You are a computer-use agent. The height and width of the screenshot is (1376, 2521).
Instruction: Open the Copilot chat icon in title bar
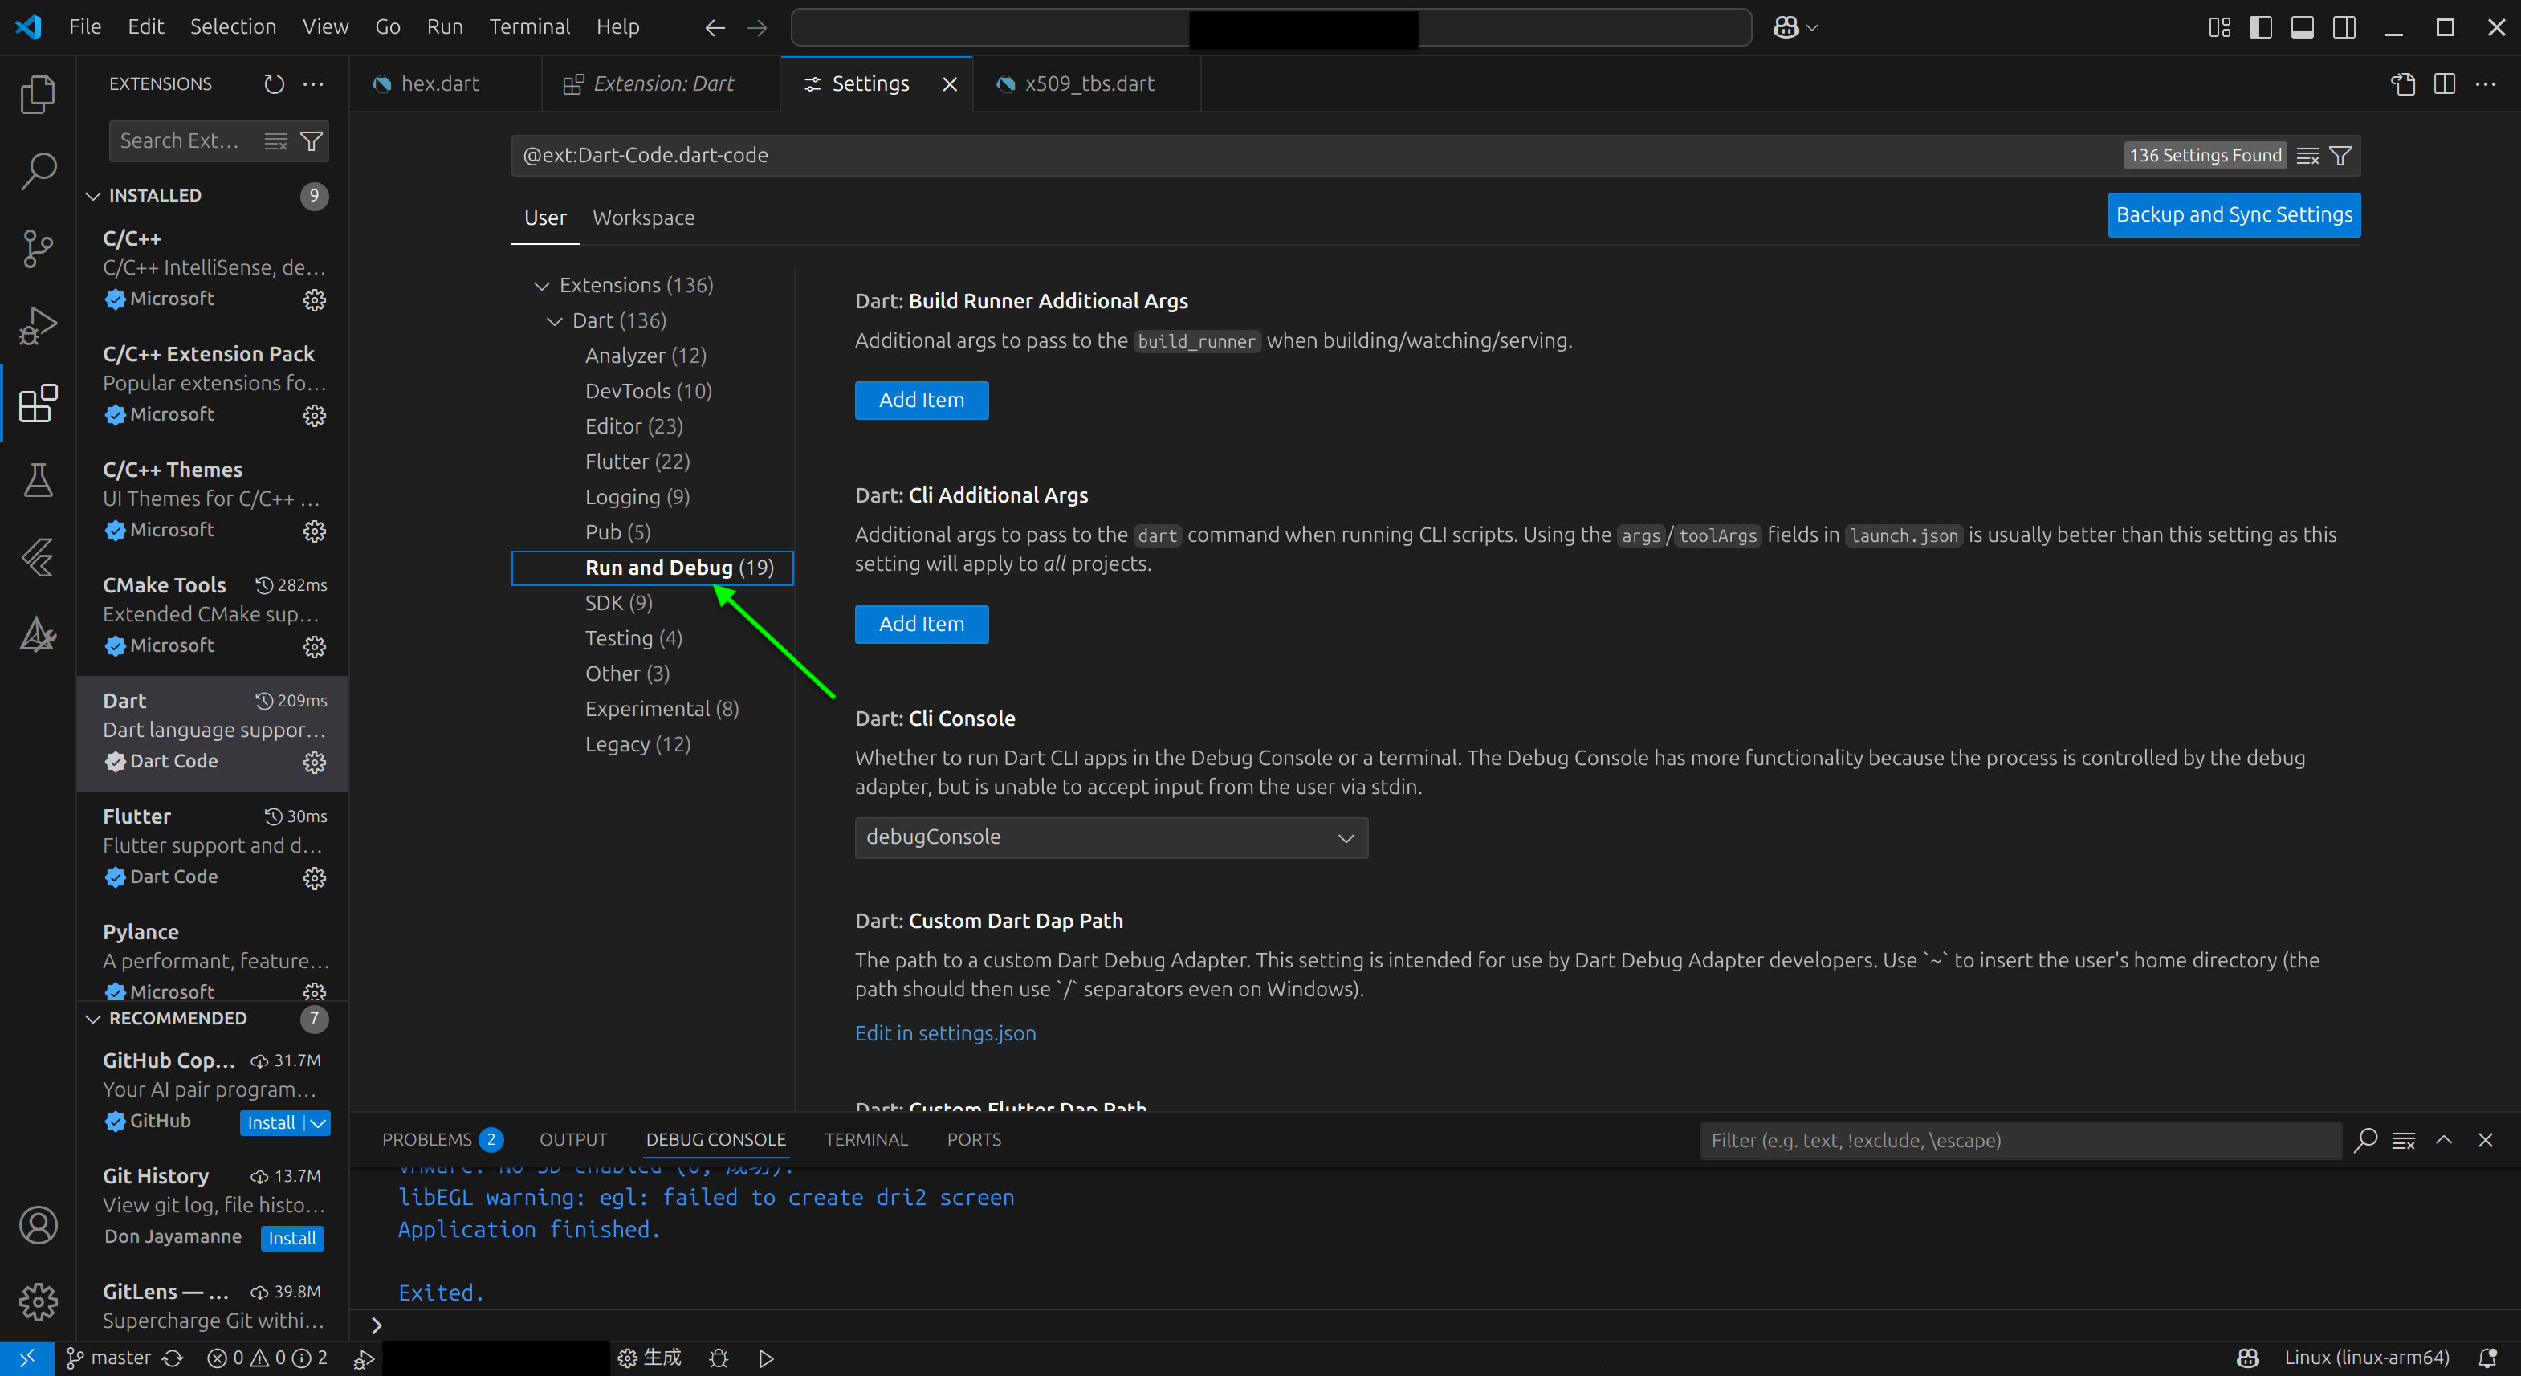1786,27
